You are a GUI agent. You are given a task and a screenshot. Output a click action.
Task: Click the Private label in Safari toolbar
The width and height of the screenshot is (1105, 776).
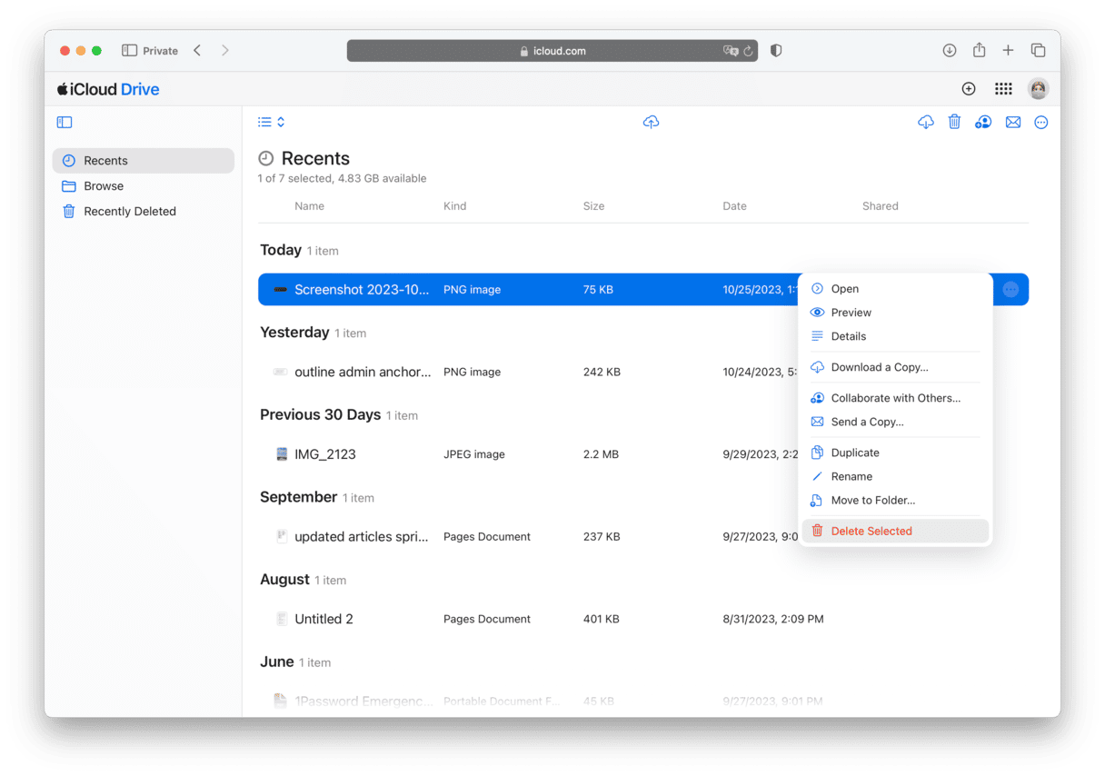(160, 51)
